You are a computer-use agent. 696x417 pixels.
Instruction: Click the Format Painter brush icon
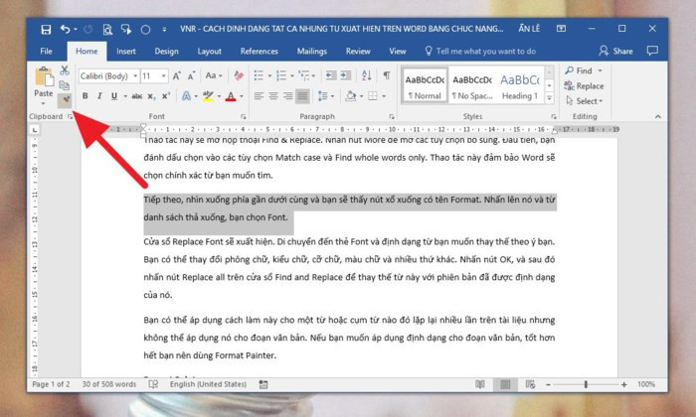coord(65,99)
